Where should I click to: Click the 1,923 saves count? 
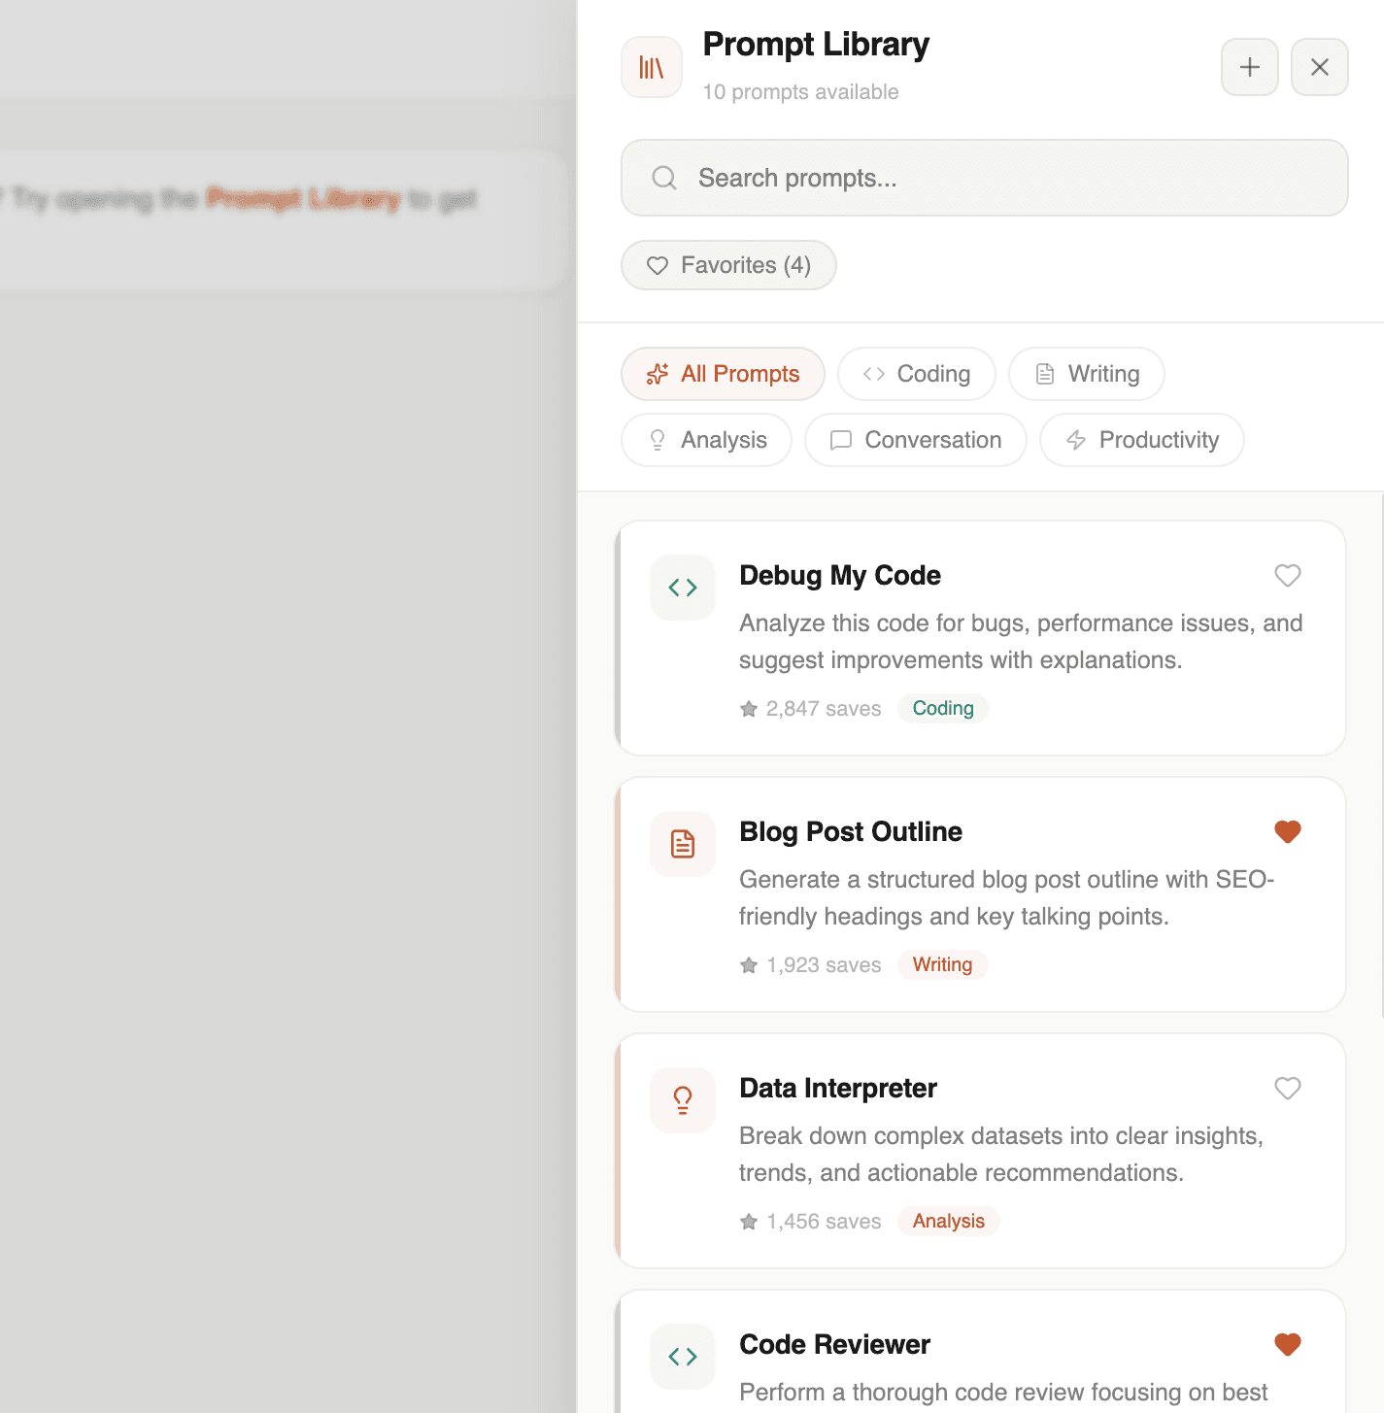[x=824, y=965]
